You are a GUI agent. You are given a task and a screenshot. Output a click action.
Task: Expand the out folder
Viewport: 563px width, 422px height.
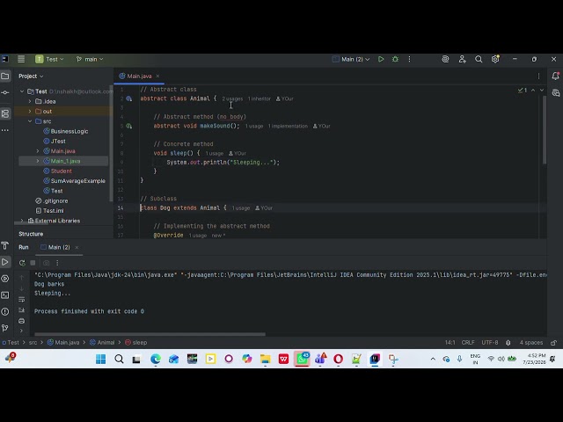pos(30,112)
